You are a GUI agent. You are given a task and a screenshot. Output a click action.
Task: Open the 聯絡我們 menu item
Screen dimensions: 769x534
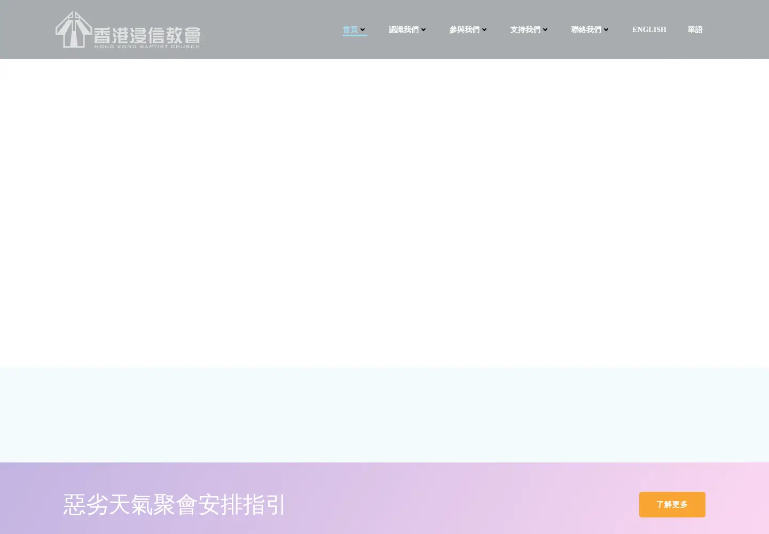(x=586, y=30)
